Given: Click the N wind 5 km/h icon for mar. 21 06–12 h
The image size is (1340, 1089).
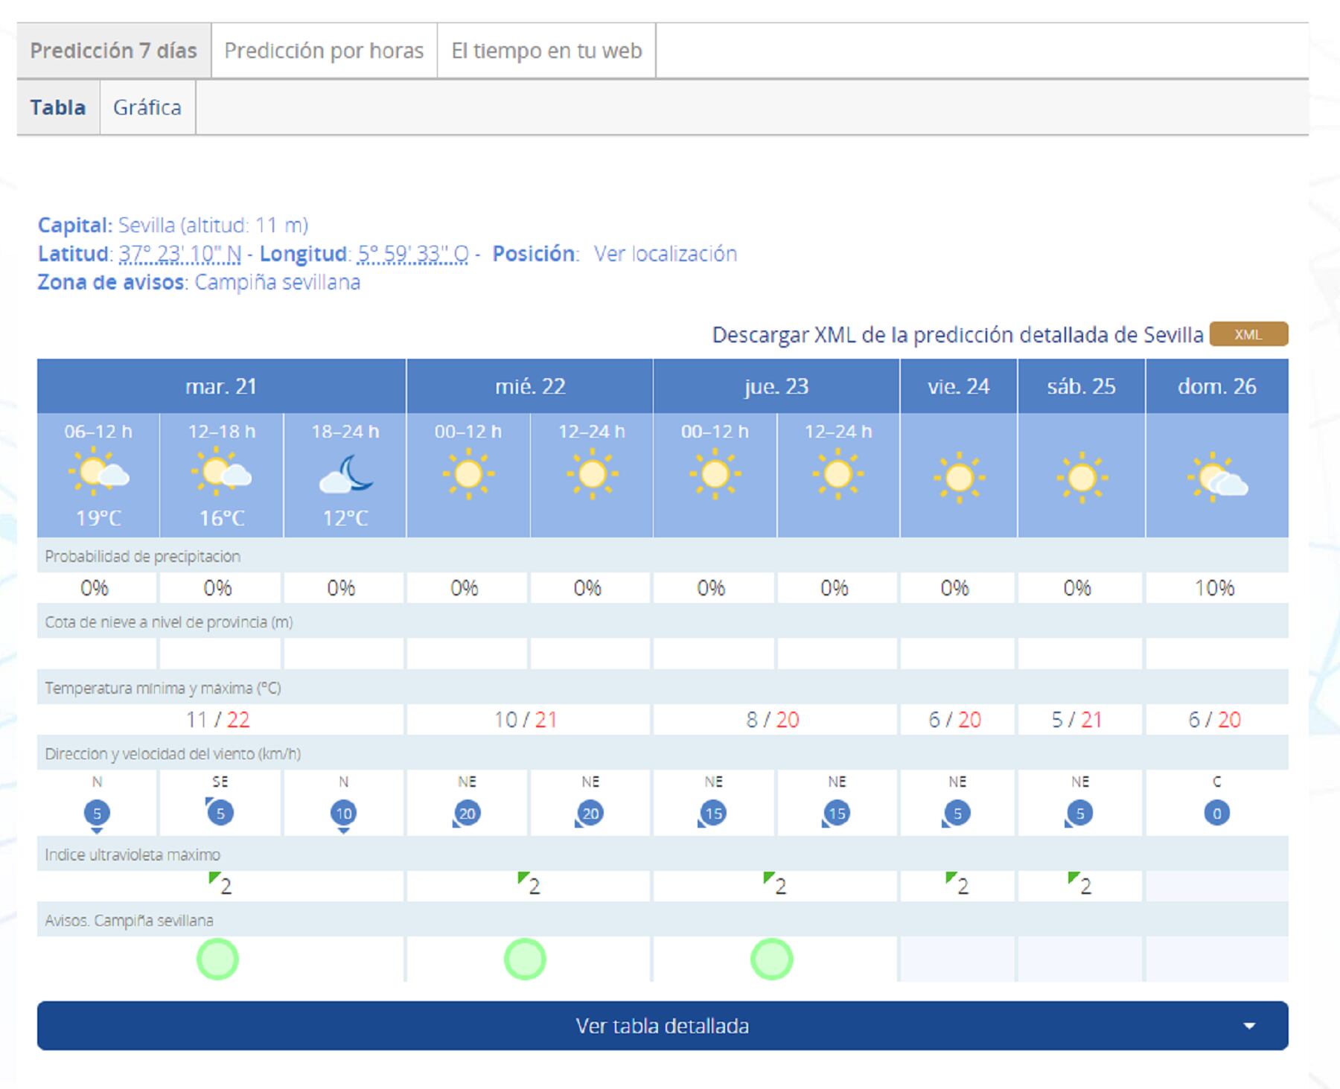Looking at the screenshot, I should pyautogui.click(x=97, y=814).
